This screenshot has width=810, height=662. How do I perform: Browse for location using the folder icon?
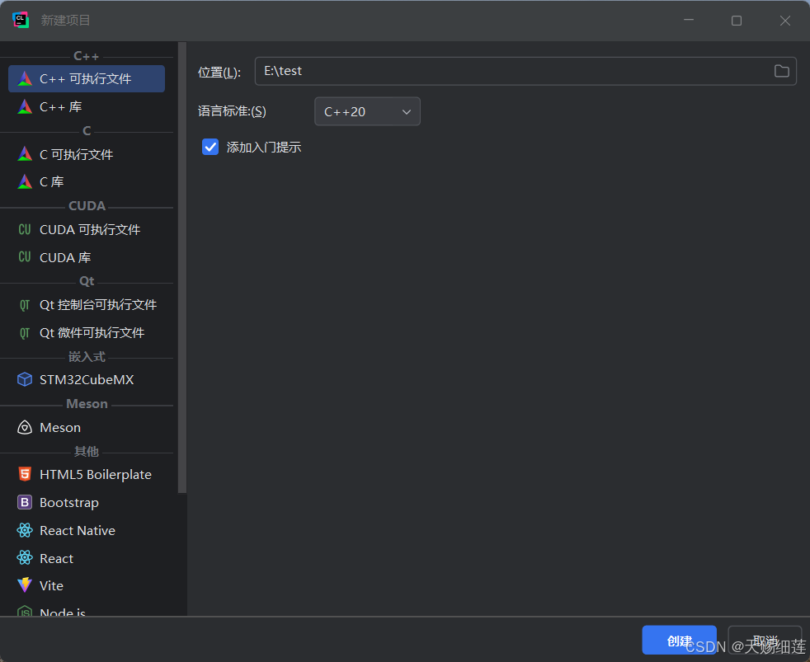click(x=782, y=71)
